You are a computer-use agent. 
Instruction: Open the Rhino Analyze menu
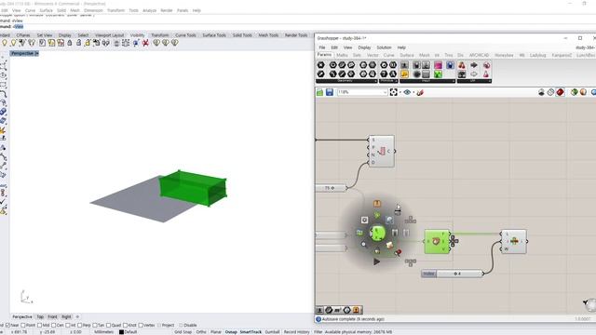pyautogui.click(x=149, y=10)
